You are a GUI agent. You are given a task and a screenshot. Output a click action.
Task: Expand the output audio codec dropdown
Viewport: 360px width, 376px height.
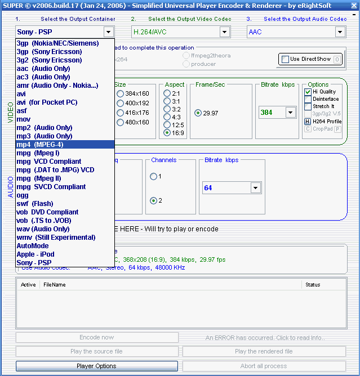pos(340,32)
